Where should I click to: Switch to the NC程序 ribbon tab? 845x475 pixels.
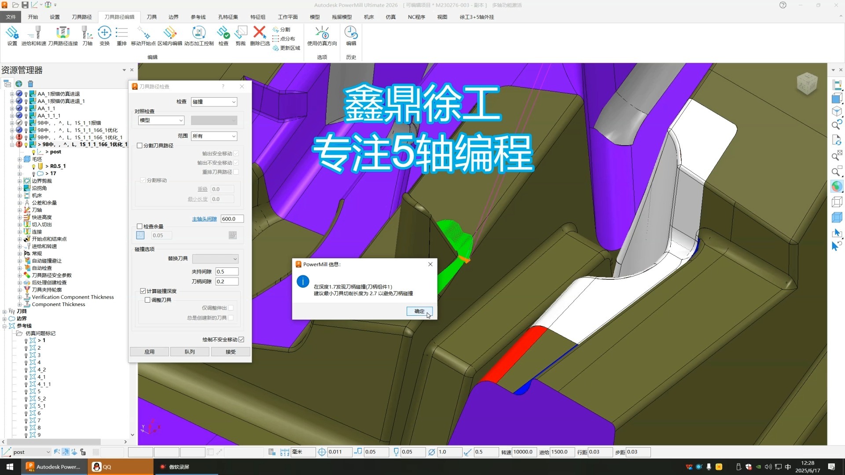tap(415, 17)
